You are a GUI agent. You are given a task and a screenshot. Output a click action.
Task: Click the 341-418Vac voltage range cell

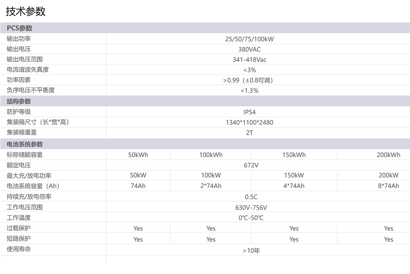[x=249, y=60]
